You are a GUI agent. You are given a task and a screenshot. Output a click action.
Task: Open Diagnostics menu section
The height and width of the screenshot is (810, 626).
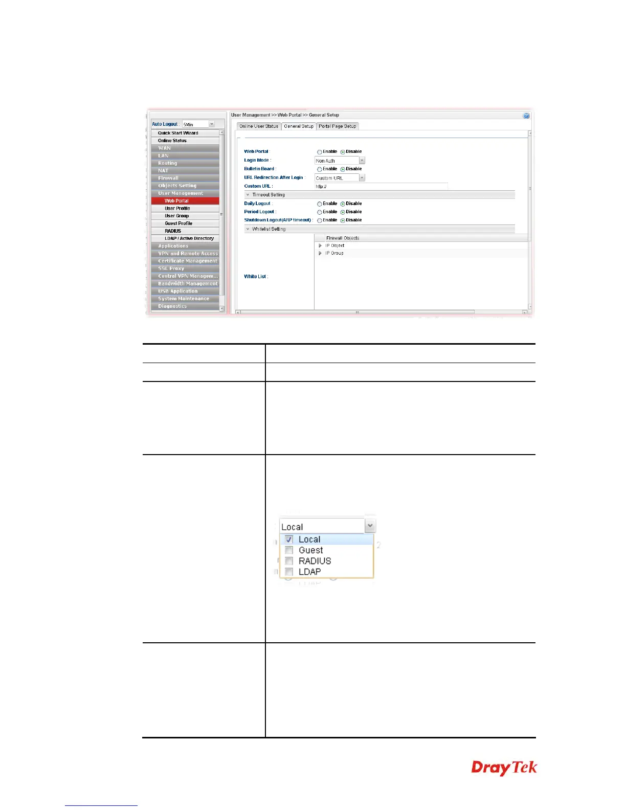pyautogui.click(x=185, y=306)
